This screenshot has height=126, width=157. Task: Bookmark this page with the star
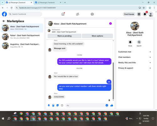pyautogui.click(x=144, y=8)
